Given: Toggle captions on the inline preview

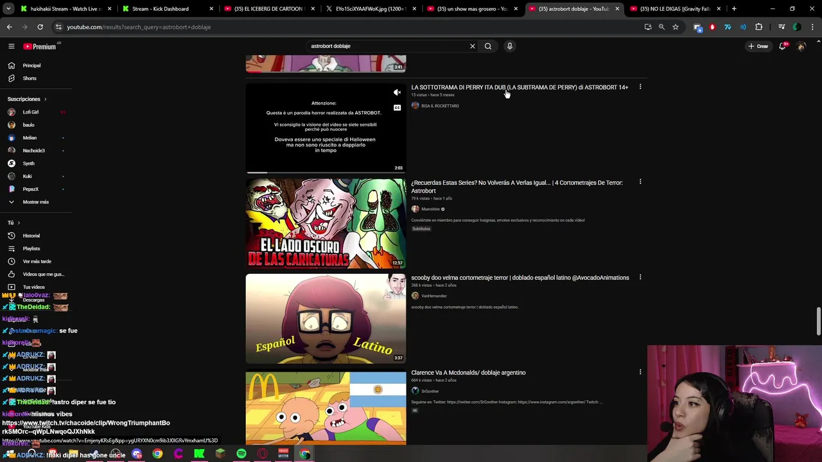Looking at the screenshot, I should coord(397,107).
